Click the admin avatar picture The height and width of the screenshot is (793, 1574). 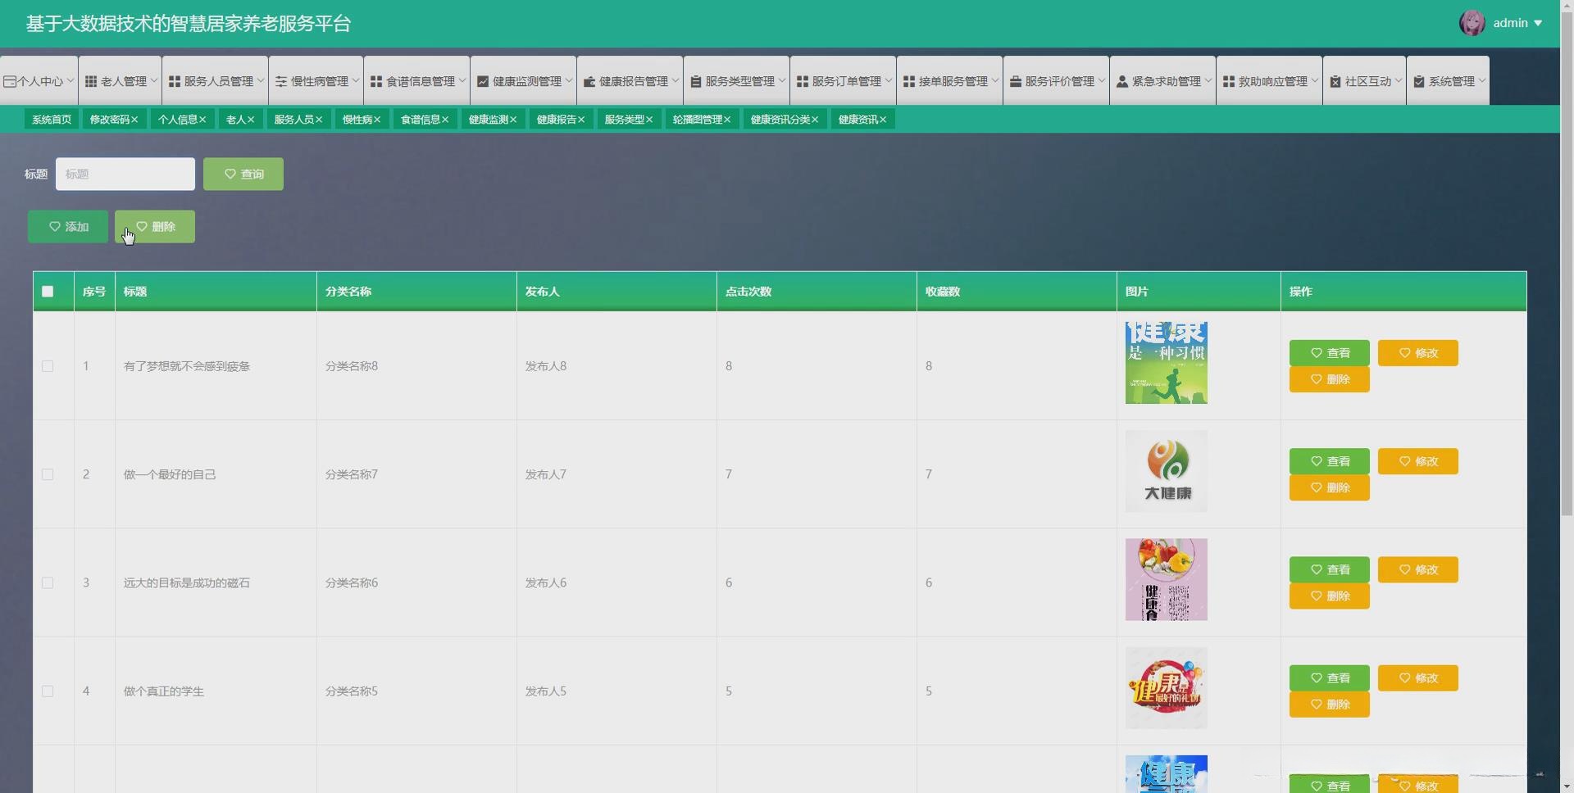(x=1472, y=23)
